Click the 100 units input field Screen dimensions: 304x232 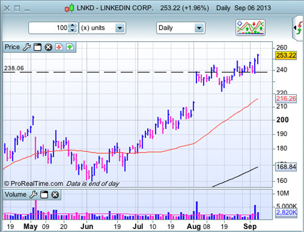click(49, 28)
